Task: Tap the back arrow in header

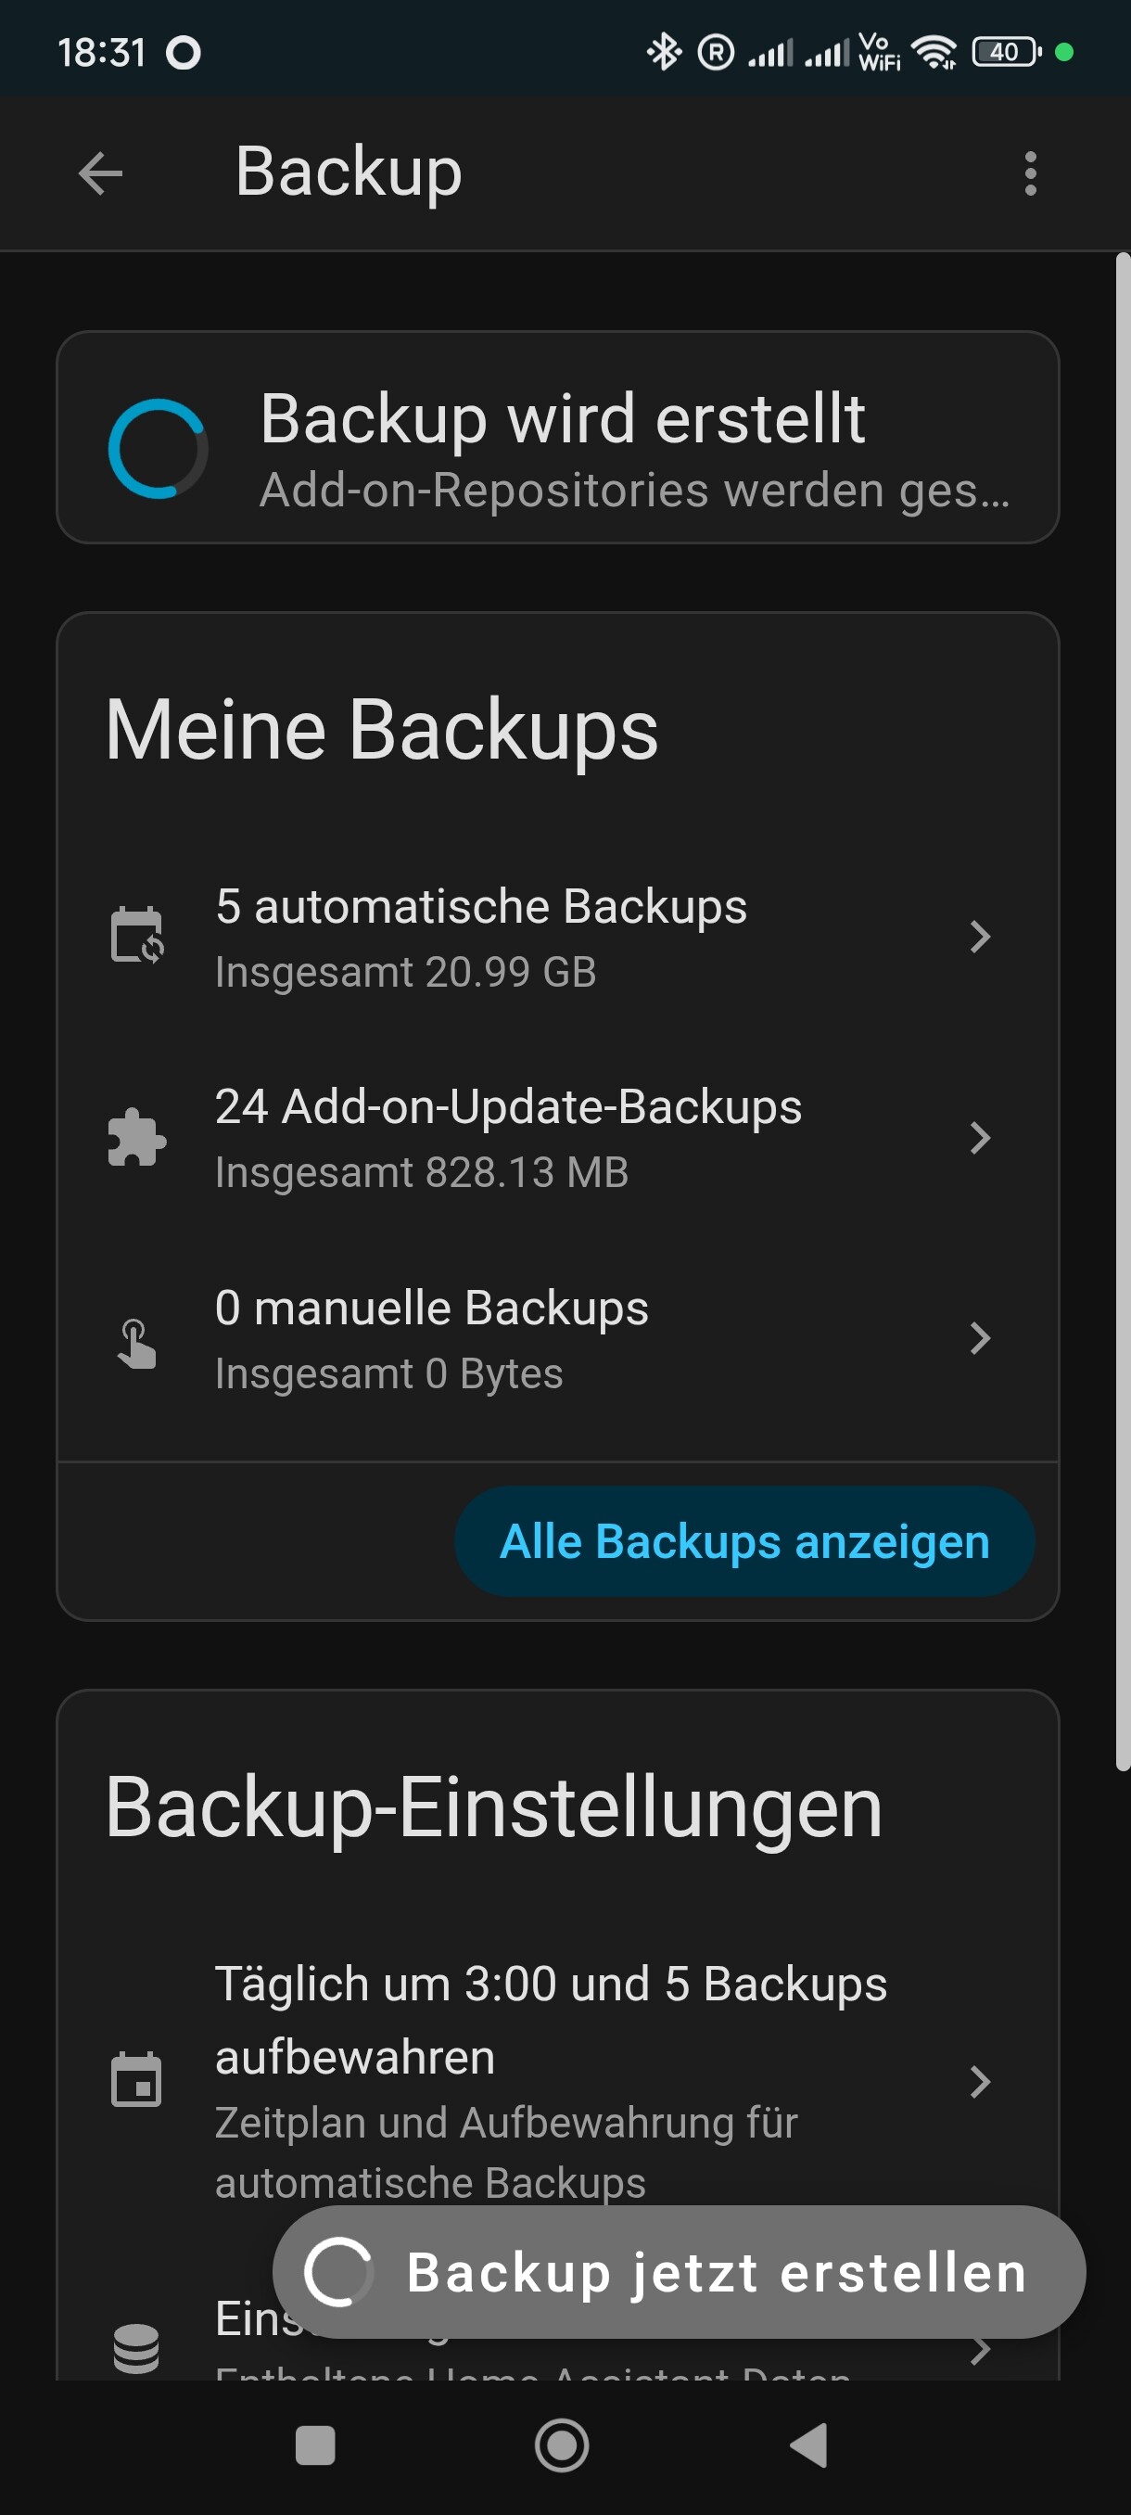Action: click(100, 173)
